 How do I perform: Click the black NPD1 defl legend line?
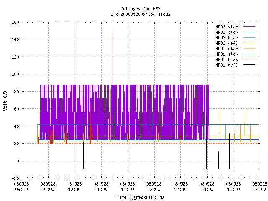pos(249,65)
